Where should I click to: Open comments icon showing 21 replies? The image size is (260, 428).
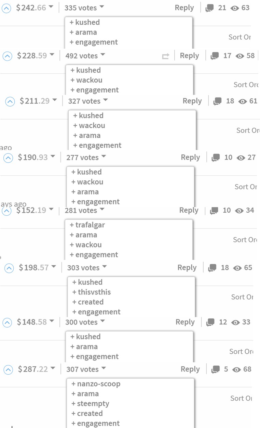pyautogui.click(x=209, y=8)
